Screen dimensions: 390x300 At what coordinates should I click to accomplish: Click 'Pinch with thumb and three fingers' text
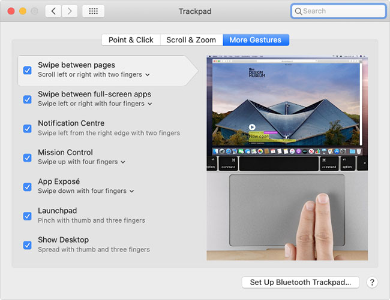click(92, 220)
